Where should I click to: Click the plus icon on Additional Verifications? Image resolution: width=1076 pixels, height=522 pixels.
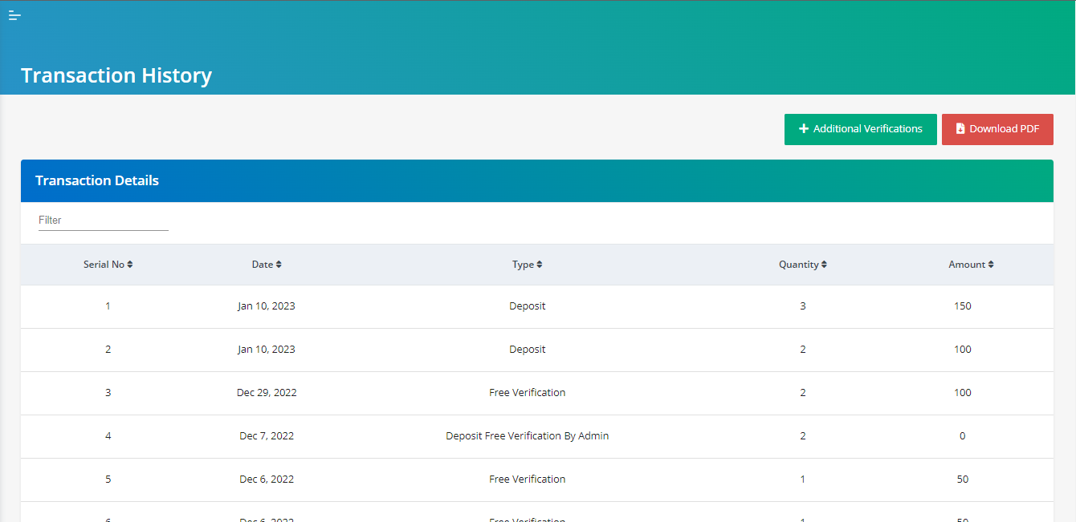(x=804, y=129)
